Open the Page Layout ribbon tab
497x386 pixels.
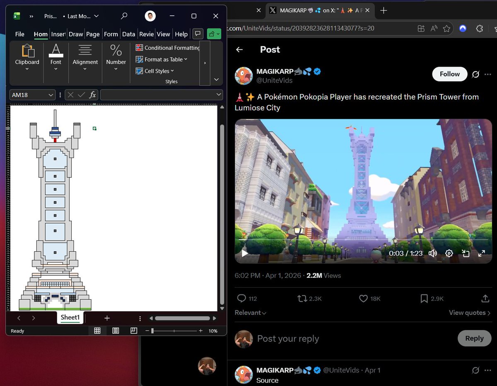pyautogui.click(x=93, y=34)
